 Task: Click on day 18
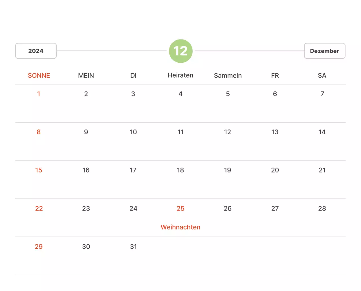[180, 170]
